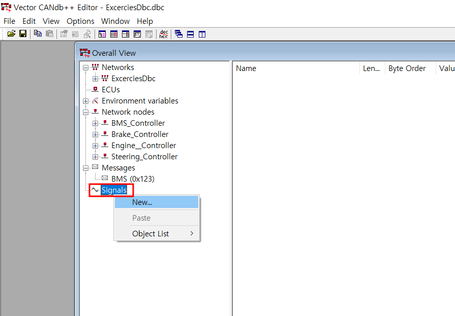Image resolution: width=455 pixels, height=316 pixels.
Task: Click the greyed properties card toolbar icon
Action: [x=75, y=34]
